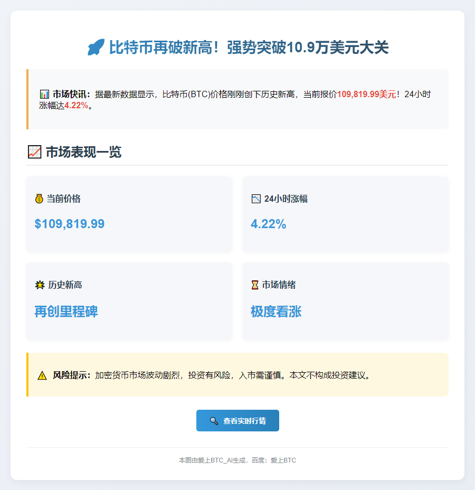Image resolution: width=475 pixels, height=490 pixels.
Task: Click the 市场表现一览 section heading
Action: pyautogui.click(x=83, y=152)
